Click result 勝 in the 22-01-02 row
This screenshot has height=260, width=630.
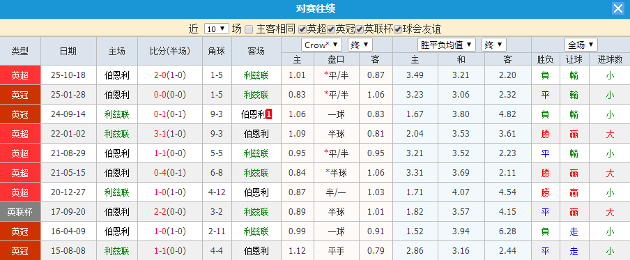coord(545,134)
